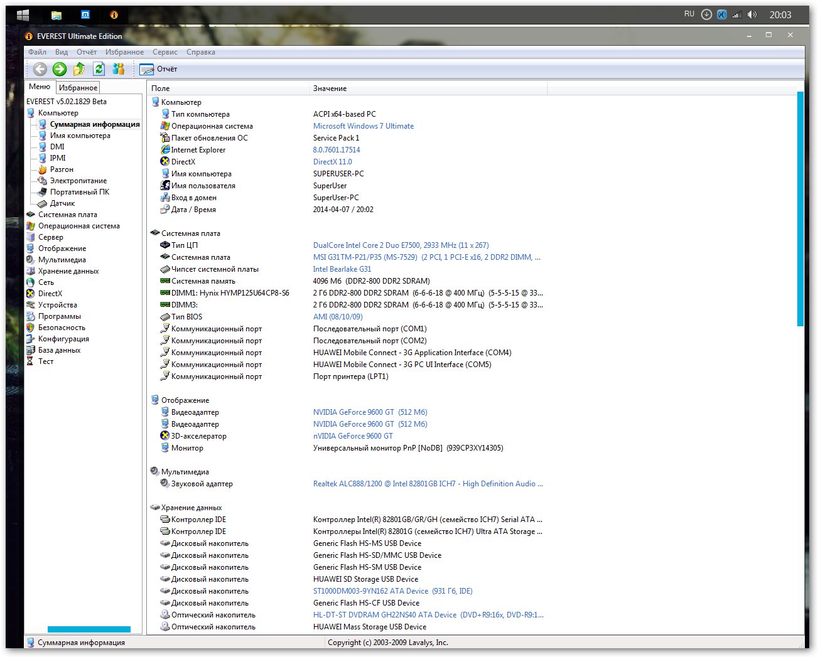The image size is (818, 657).
Task: Go forward with the green Forward arrow
Action: tap(60, 69)
